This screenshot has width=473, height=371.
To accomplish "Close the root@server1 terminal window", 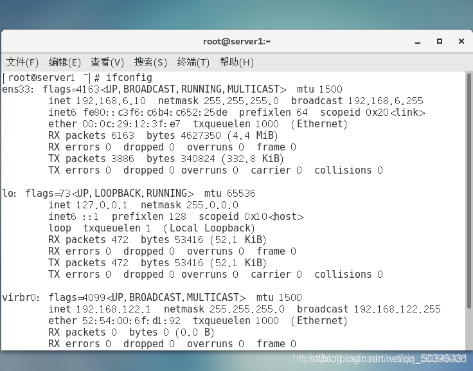I will coord(461,41).
